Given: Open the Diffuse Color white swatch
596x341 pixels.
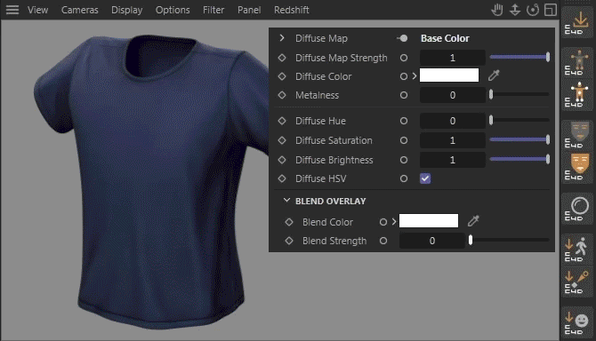Looking at the screenshot, I should tap(449, 75).
